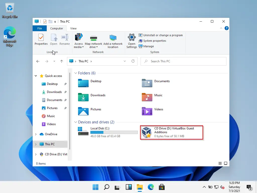Switch to Large icons view in status bar
257x193 pixels.
(226, 163)
